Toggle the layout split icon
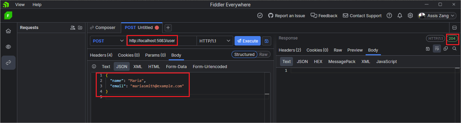 coord(455,28)
